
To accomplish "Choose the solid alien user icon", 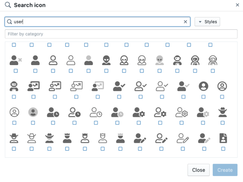I will 106,60.
